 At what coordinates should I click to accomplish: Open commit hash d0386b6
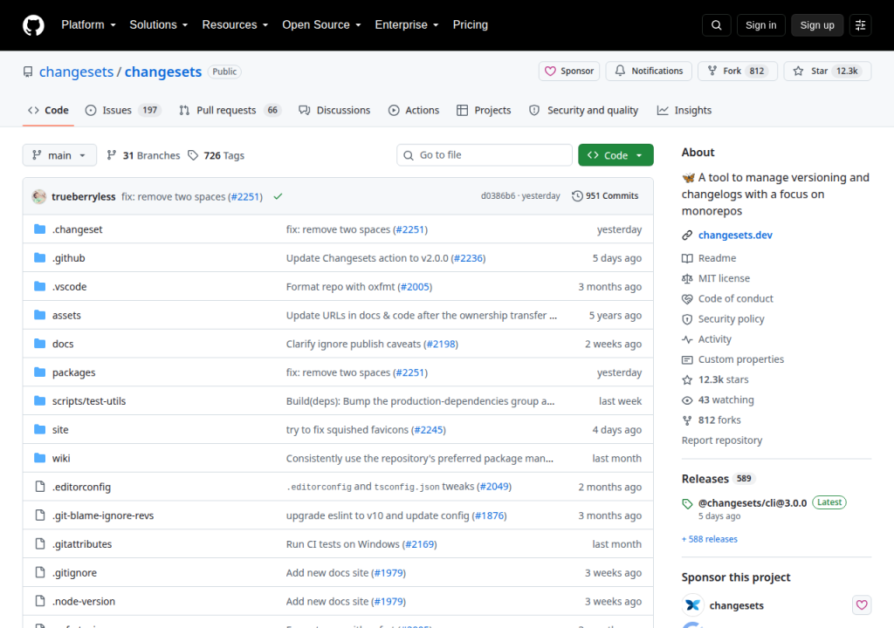coord(498,196)
